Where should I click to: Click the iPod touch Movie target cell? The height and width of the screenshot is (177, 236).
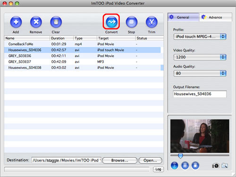point(111,50)
